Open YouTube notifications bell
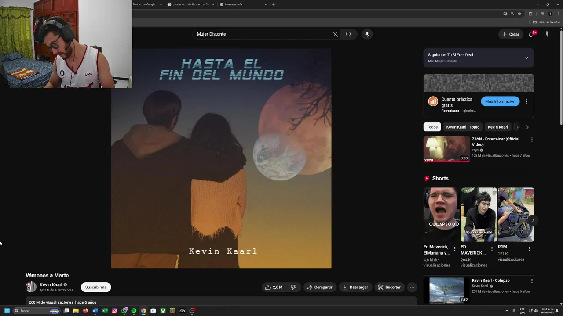This screenshot has width=563, height=316. tap(531, 34)
